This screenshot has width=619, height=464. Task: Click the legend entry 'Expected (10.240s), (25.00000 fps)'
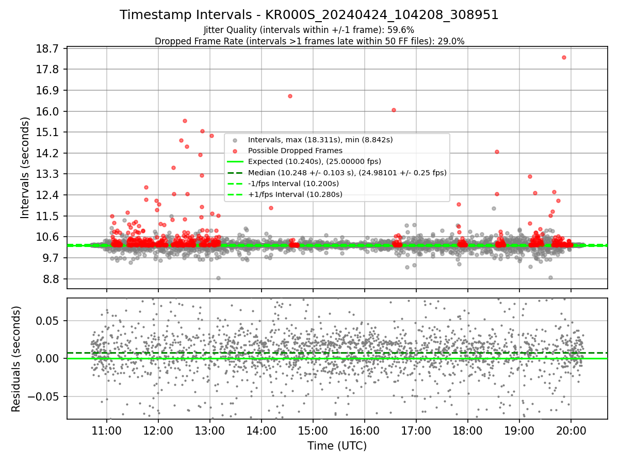(x=314, y=161)
